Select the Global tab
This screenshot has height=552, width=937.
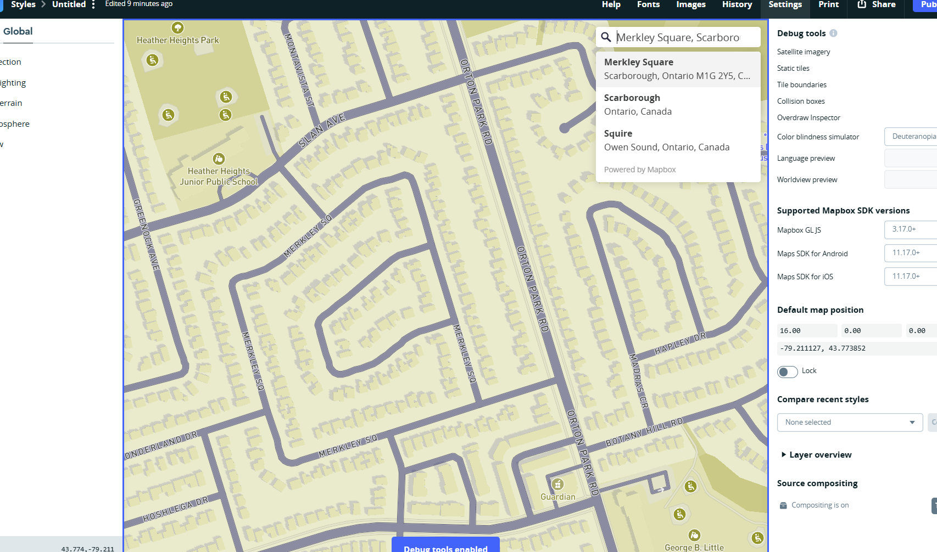(18, 31)
